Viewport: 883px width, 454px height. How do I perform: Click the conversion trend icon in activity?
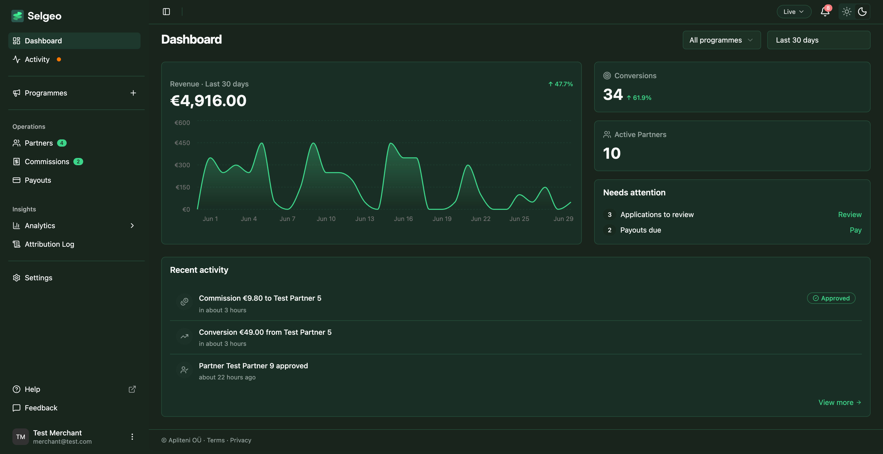184,336
